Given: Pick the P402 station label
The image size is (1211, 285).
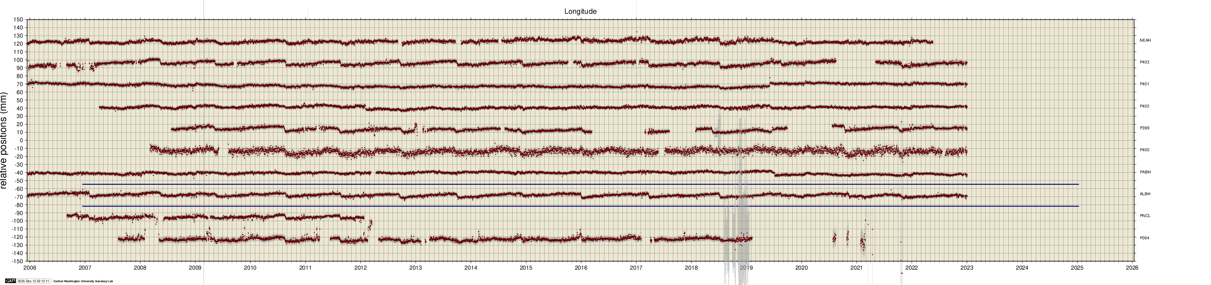Looking at the screenshot, I should pos(1144,106).
